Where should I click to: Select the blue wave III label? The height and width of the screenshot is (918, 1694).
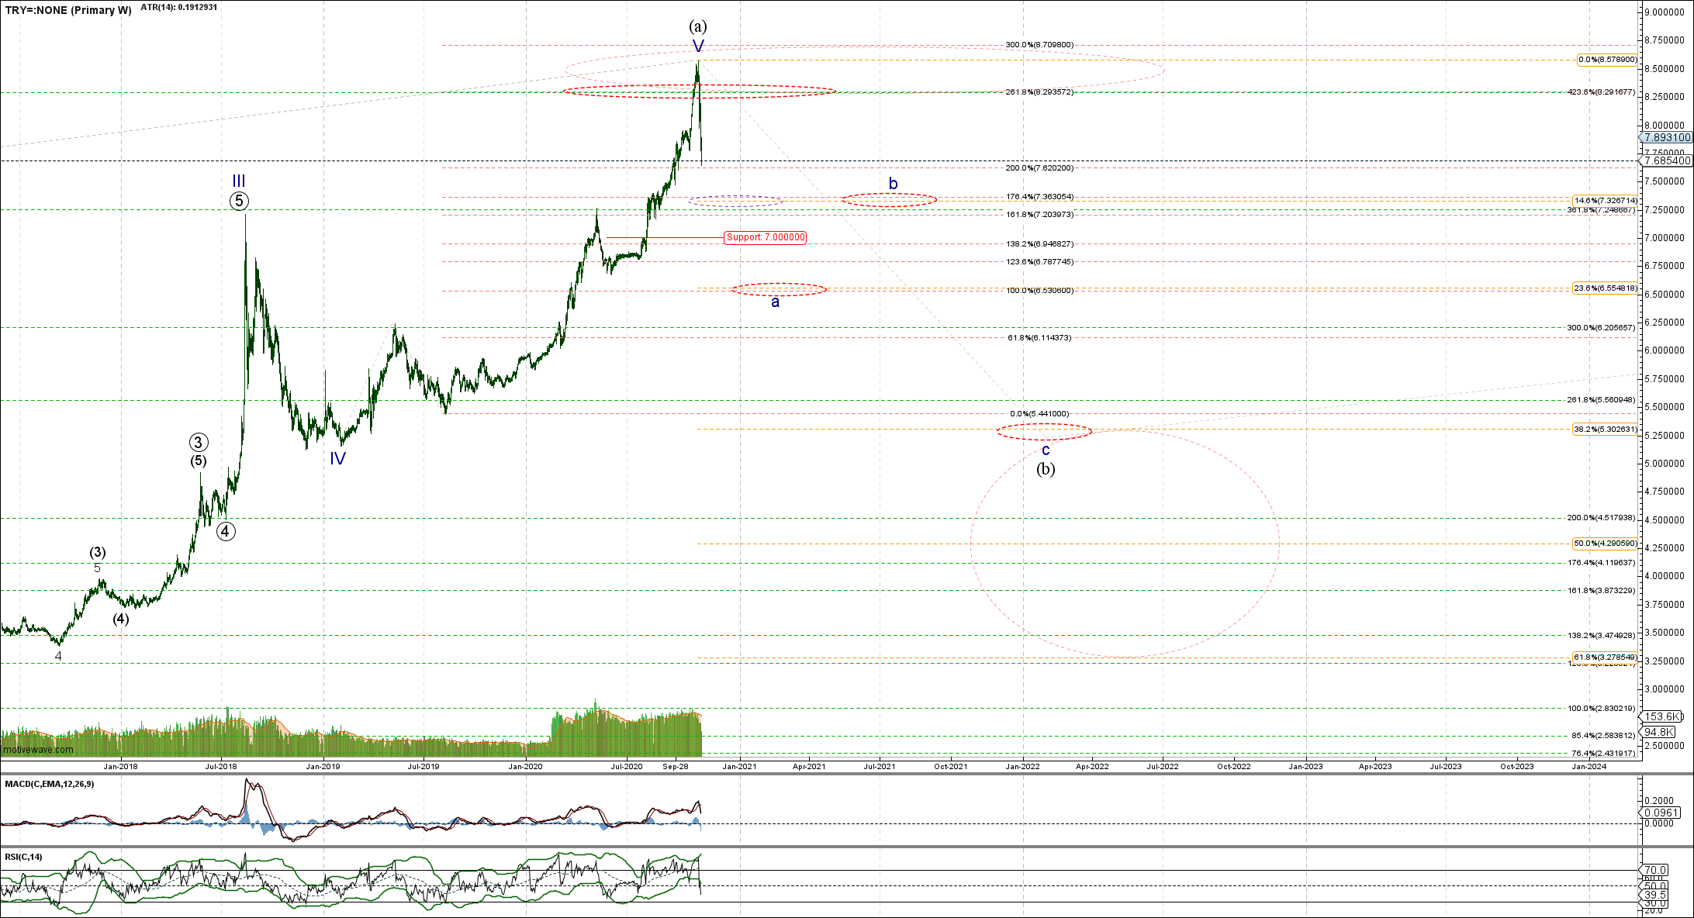tap(239, 181)
